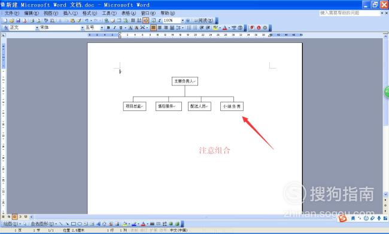Click the Fill Color paint bucket icon
The width and height of the screenshot is (389, 234).
[x=125, y=224]
